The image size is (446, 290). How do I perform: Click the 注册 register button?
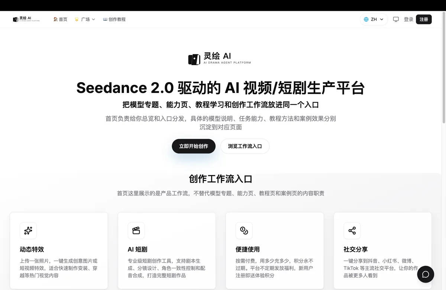424,19
